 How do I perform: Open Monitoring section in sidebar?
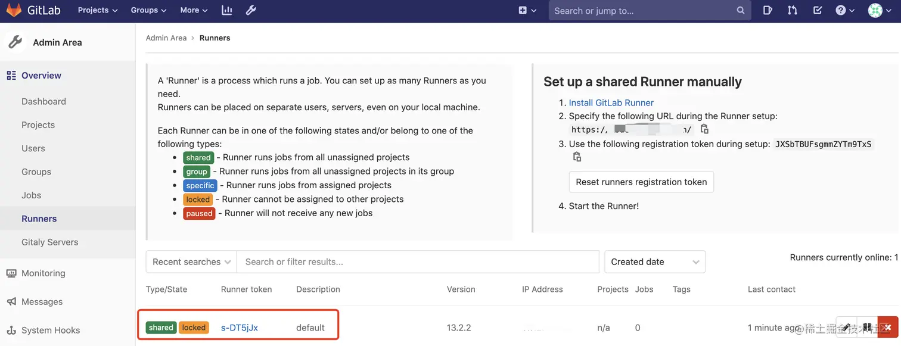(43, 273)
